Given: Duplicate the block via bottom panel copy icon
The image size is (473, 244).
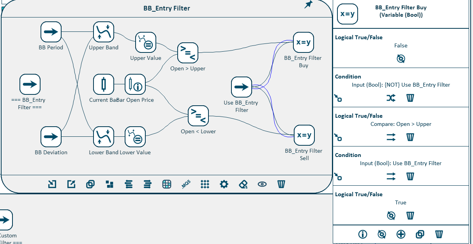Looking at the screenshot, I should click(420, 234).
